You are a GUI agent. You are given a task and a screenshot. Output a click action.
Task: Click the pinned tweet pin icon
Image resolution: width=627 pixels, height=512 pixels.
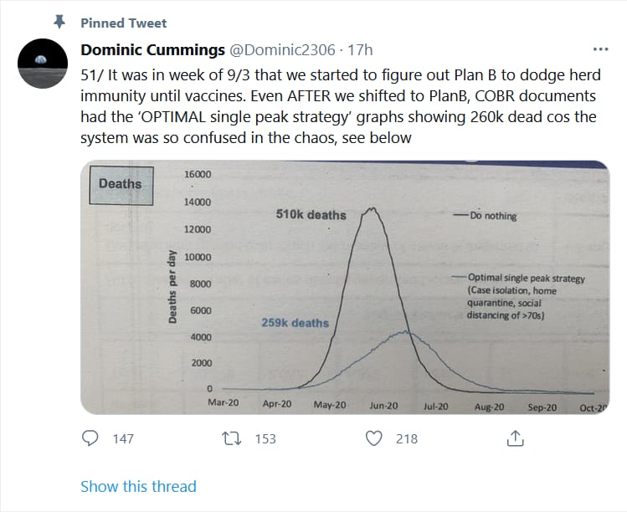59,22
